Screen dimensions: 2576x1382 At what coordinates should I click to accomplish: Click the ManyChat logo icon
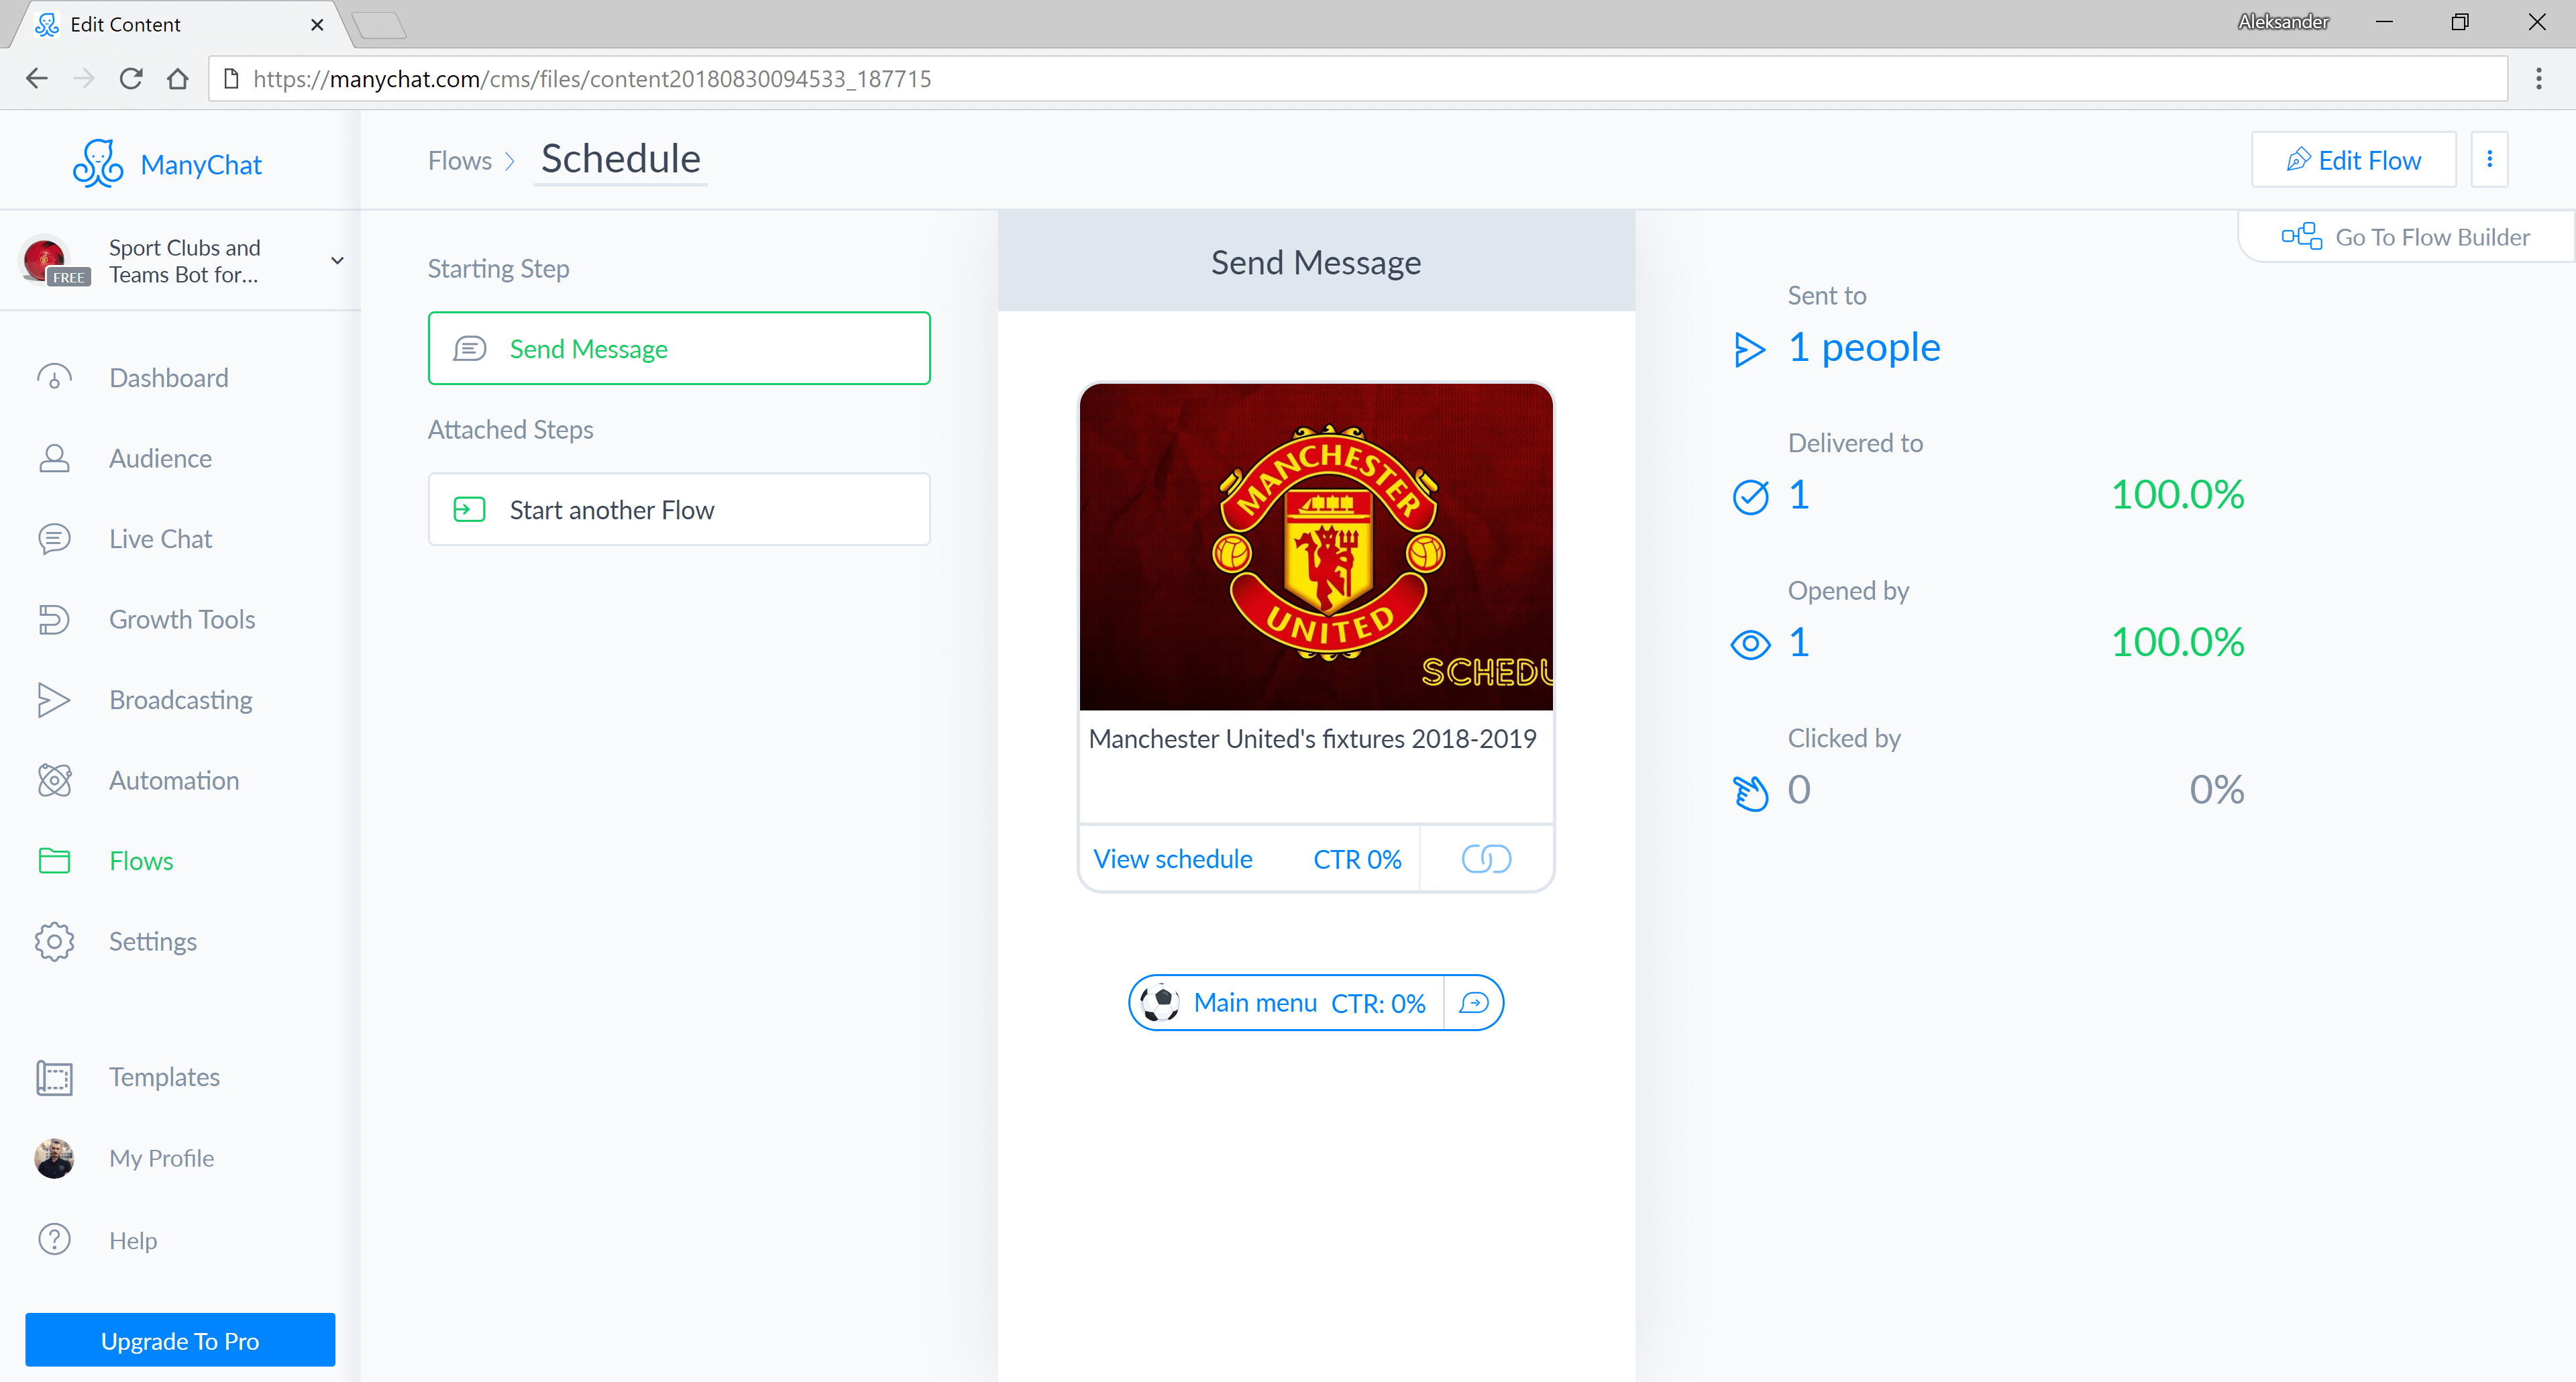98,163
